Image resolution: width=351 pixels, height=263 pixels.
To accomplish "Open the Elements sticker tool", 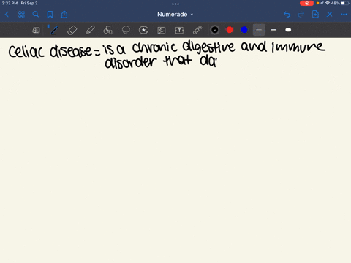I will pos(143,30).
